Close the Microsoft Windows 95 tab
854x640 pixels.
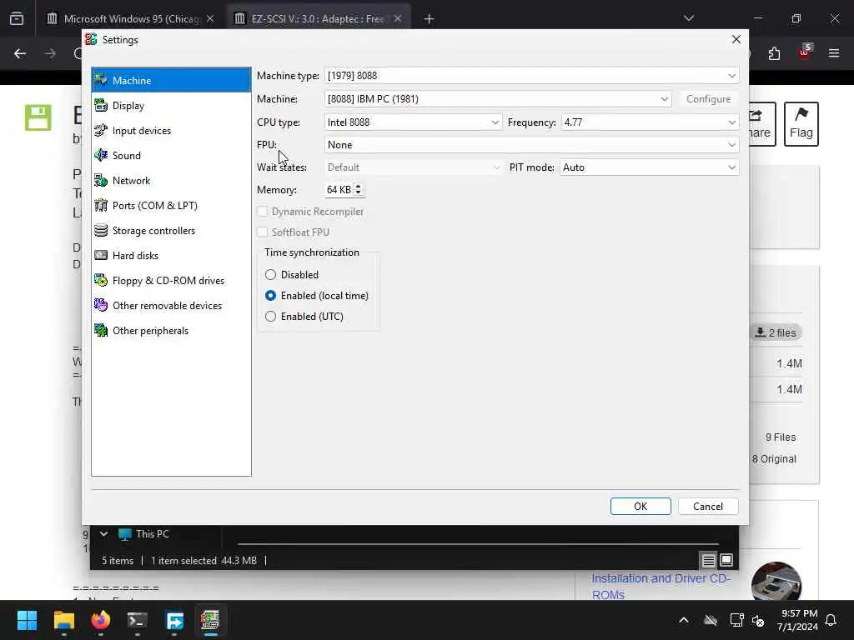coord(209,18)
